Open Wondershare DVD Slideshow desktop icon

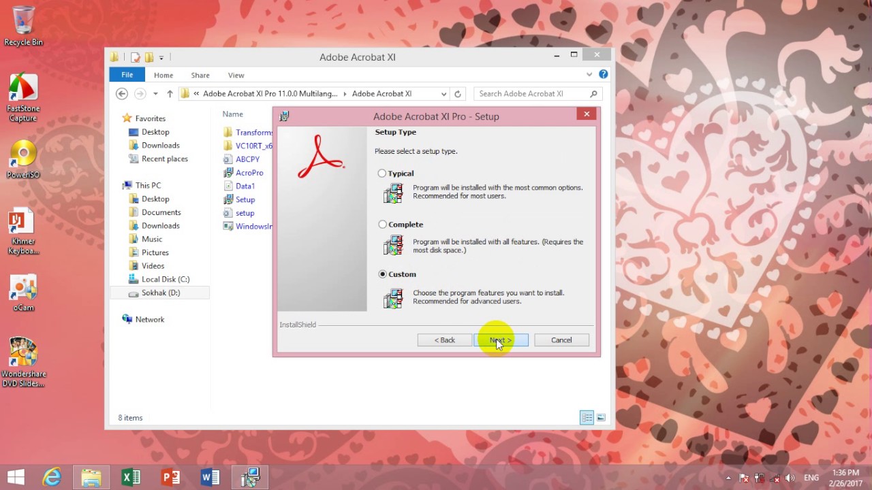point(23,362)
